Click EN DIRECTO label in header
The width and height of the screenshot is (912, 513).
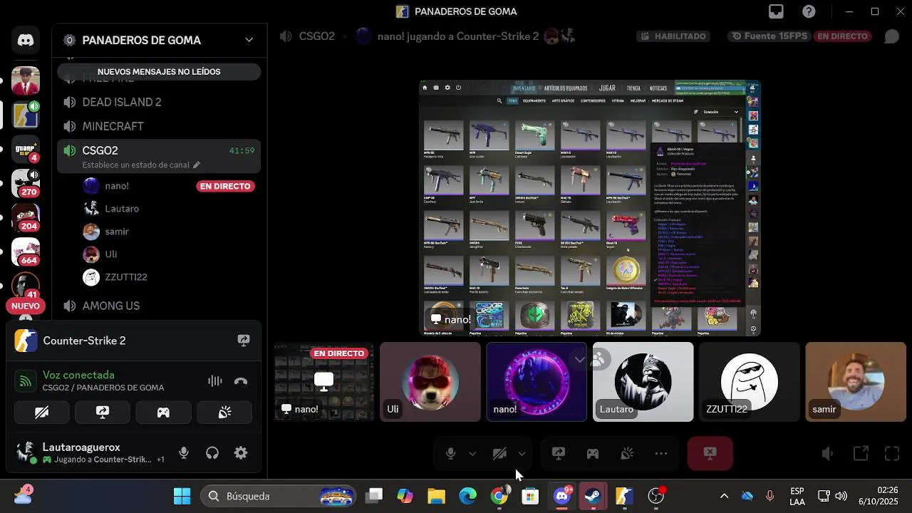[843, 36]
